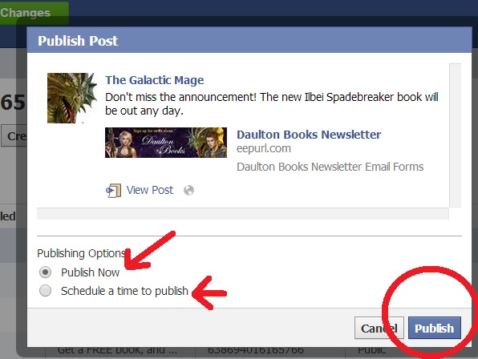This screenshot has height=359, width=478.
Task: Select Schedule a time to publish option
Action: (46, 291)
